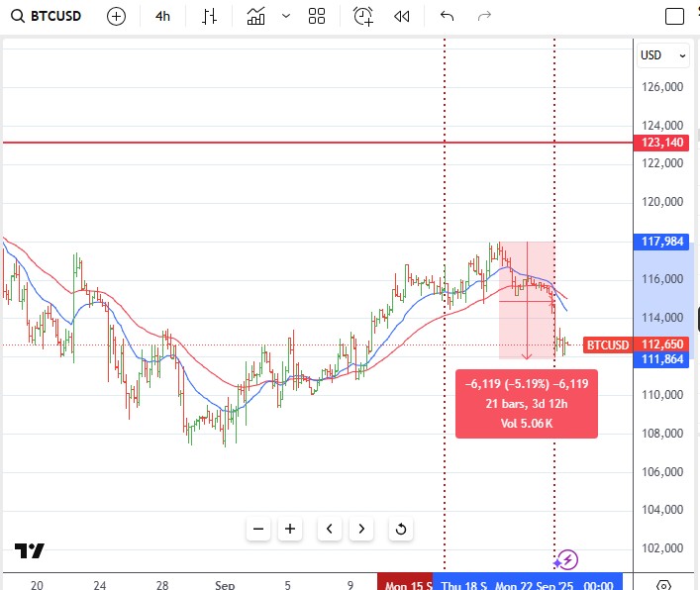The width and height of the screenshot is (700, 590).
Task: Open the BTCUSD symbol search
Action: click(x=47, y=16)
